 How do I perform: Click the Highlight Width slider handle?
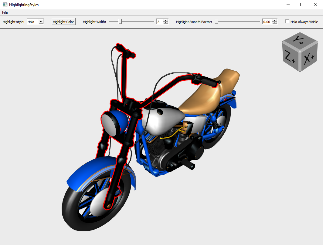coord(120,22)
